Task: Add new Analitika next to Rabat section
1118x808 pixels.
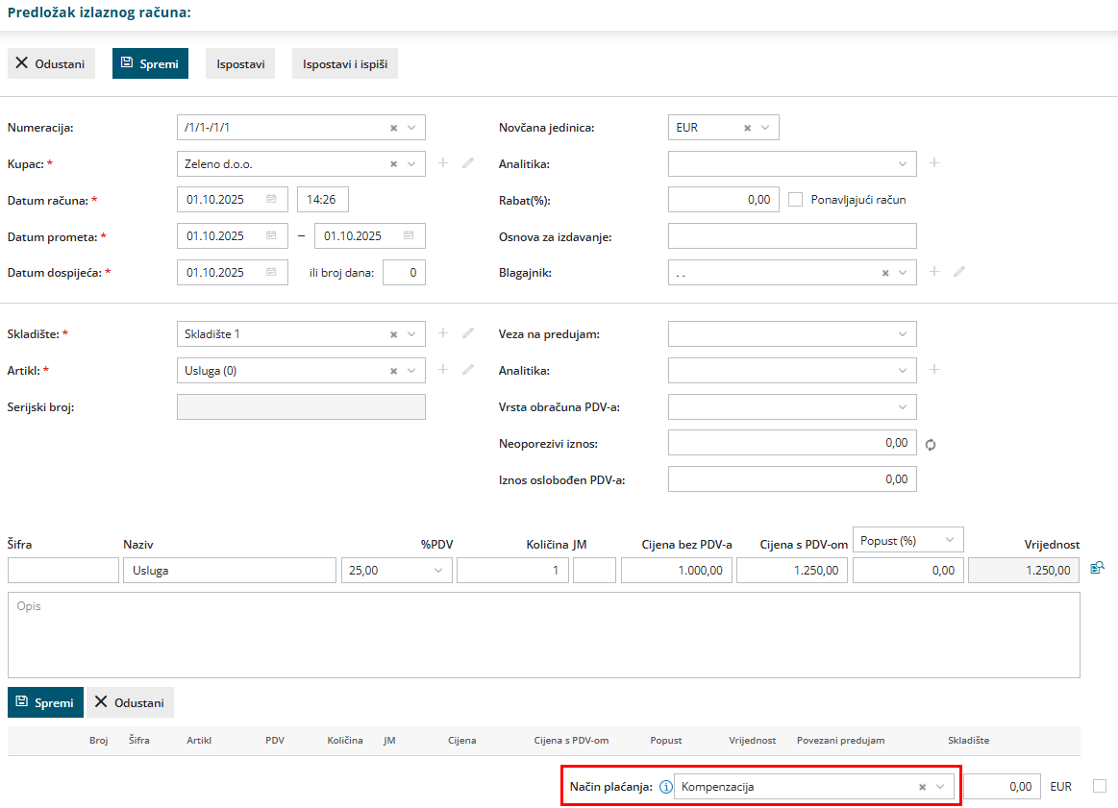Action: click(x=934, y=163)
